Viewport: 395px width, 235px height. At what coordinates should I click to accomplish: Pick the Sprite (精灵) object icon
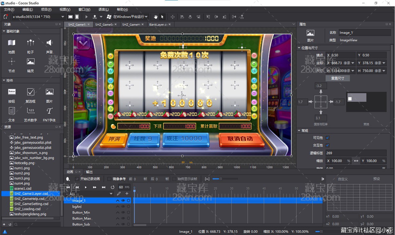coord(30,62)
